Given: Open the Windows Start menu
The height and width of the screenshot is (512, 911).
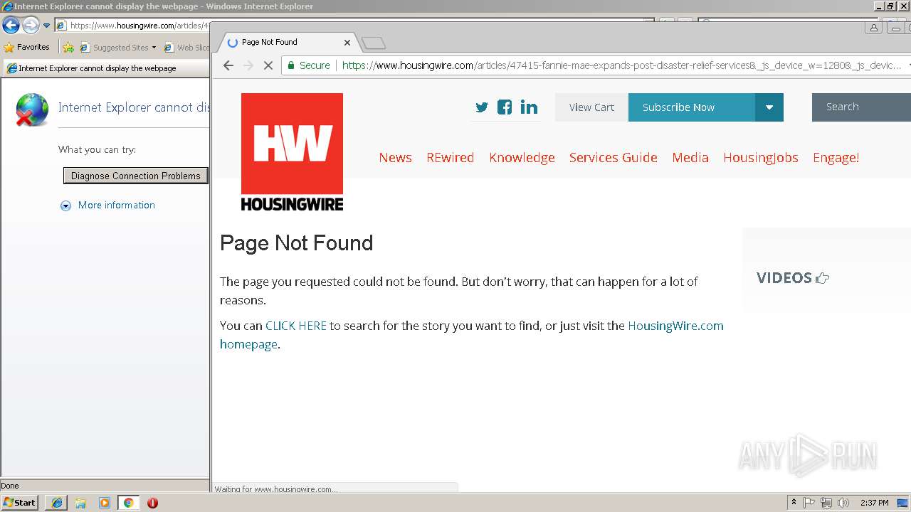Looking at the screenshot, I should pos(20,503).
